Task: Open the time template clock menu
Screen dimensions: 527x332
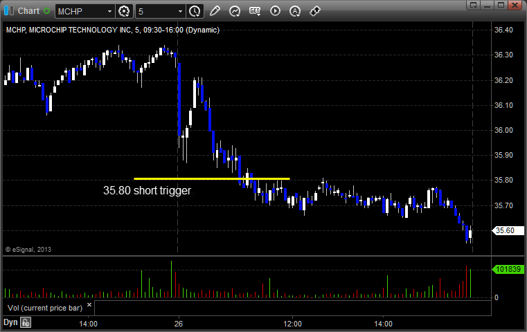Action: 195,12
